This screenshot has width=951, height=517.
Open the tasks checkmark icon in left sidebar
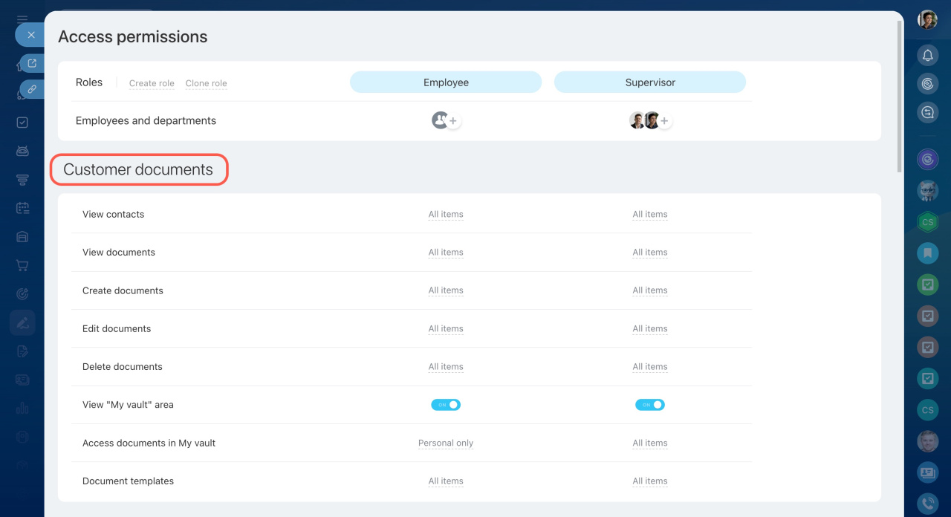[22, 123]
